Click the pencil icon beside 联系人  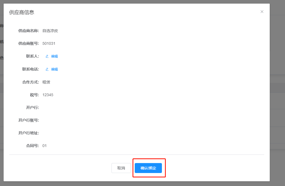pyautogui.click(x=47, y=56)
